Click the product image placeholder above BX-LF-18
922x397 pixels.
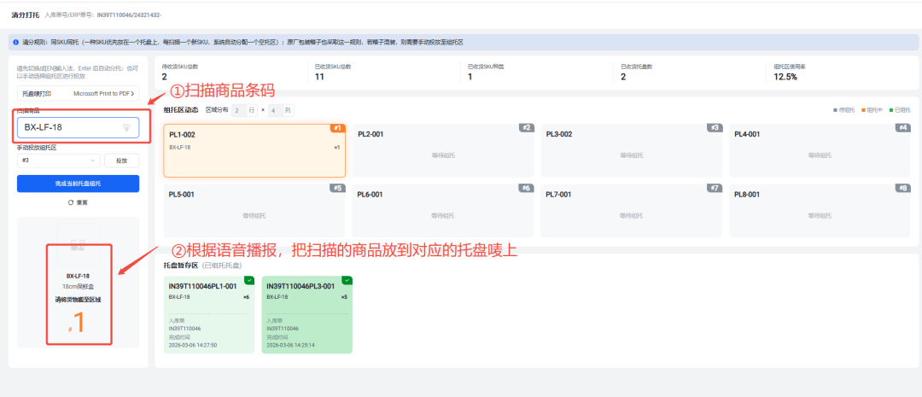(79, 244)
